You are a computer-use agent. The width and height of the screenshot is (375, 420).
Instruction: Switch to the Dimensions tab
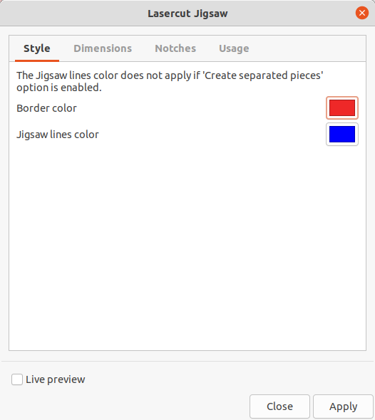coord(103,48)
